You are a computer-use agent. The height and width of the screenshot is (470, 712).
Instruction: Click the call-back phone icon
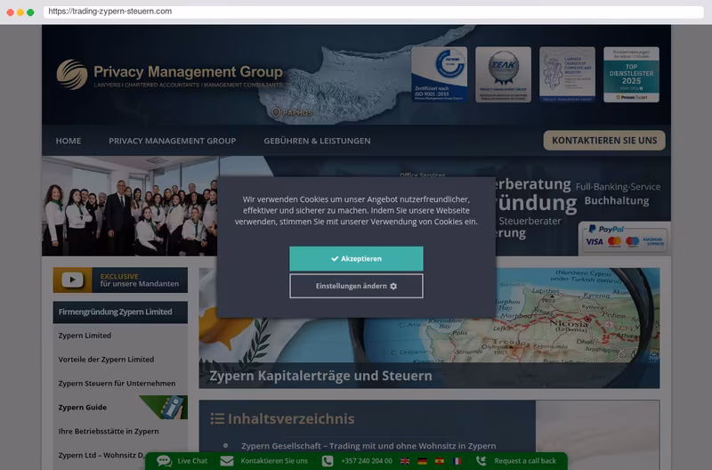click(481, 461)
